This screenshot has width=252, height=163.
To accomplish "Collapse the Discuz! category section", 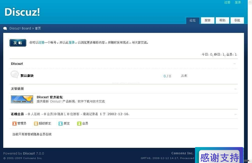I will pos(234,64).
